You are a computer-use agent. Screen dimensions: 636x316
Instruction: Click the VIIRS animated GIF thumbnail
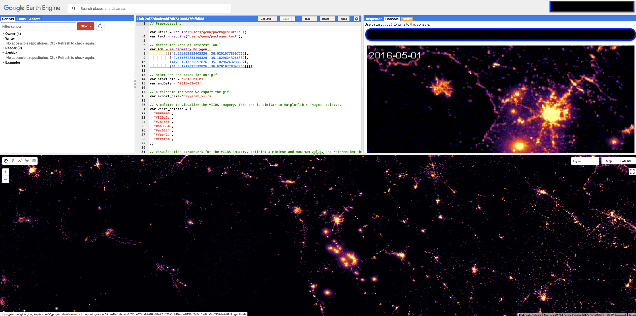(x=500, y=99)
